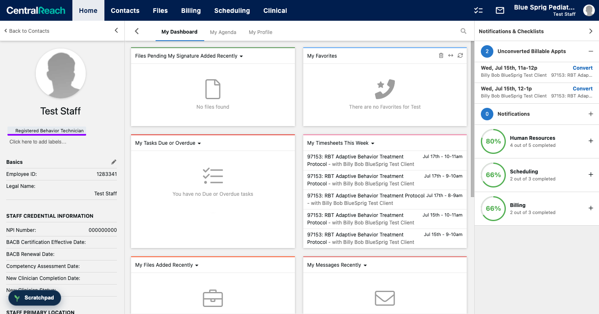Viewport: 599px width, 314px height.
Task: Open the Files menu
Action: 160,10
